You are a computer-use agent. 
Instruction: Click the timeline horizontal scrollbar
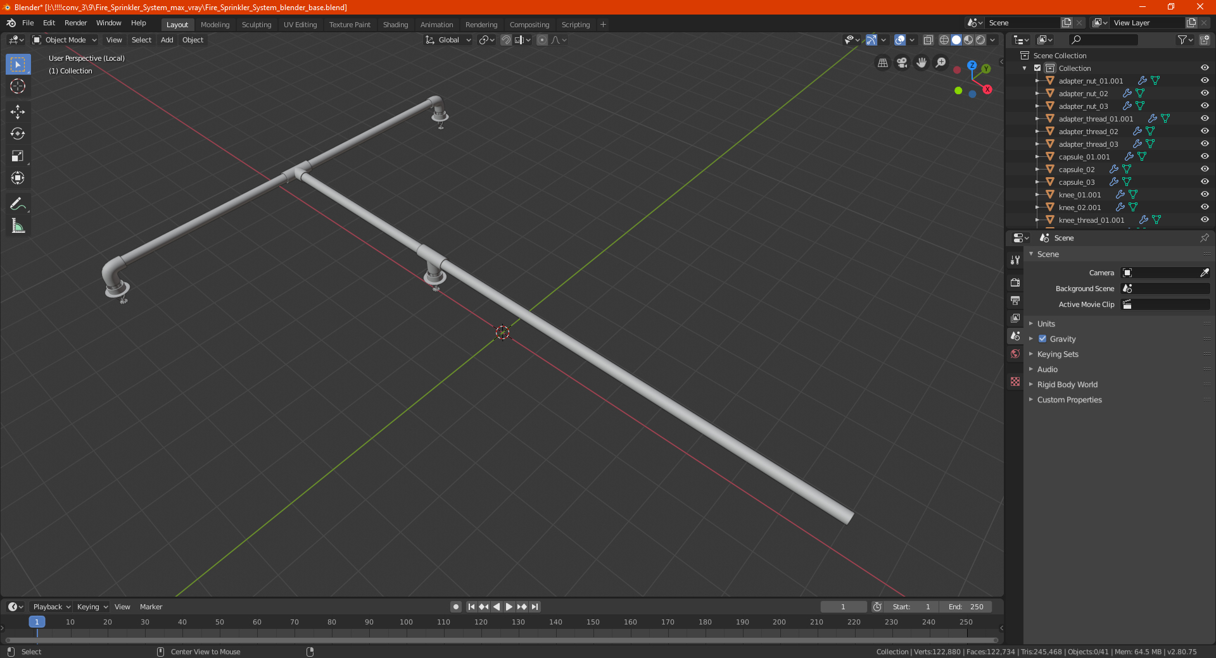(x=502, y=640)
